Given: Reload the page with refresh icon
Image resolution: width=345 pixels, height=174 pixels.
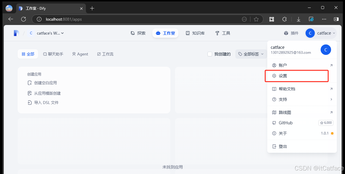Looking at the screenshot, I should pyautogui.click(x=24, y=19).
